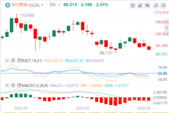Image resolution: width=169 pixels, height=113 pixels.
Task: Click the 2026-06 date axis marker
Action: [144, 108]
